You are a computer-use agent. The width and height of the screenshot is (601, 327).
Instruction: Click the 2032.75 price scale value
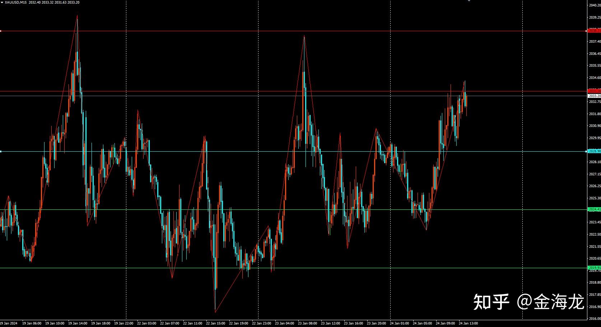pyautogui.click(x=595, y=102)
